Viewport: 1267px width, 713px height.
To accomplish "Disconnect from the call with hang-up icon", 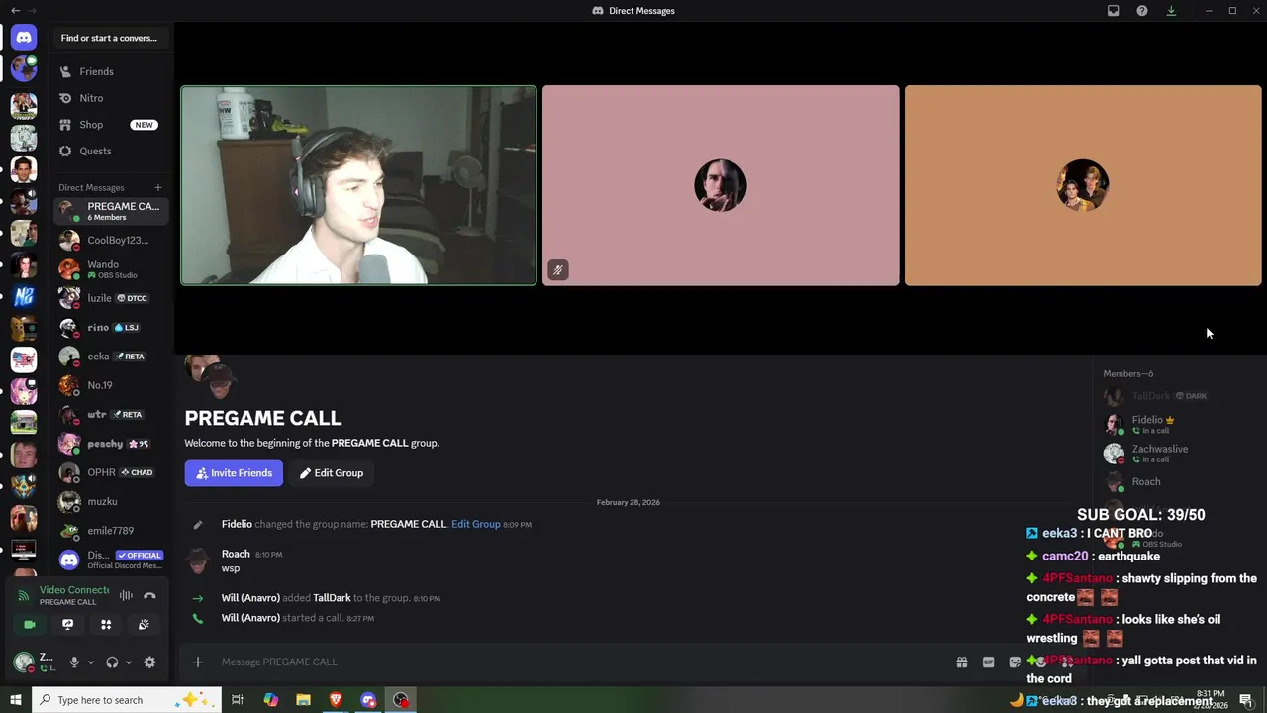I will 149,595.
